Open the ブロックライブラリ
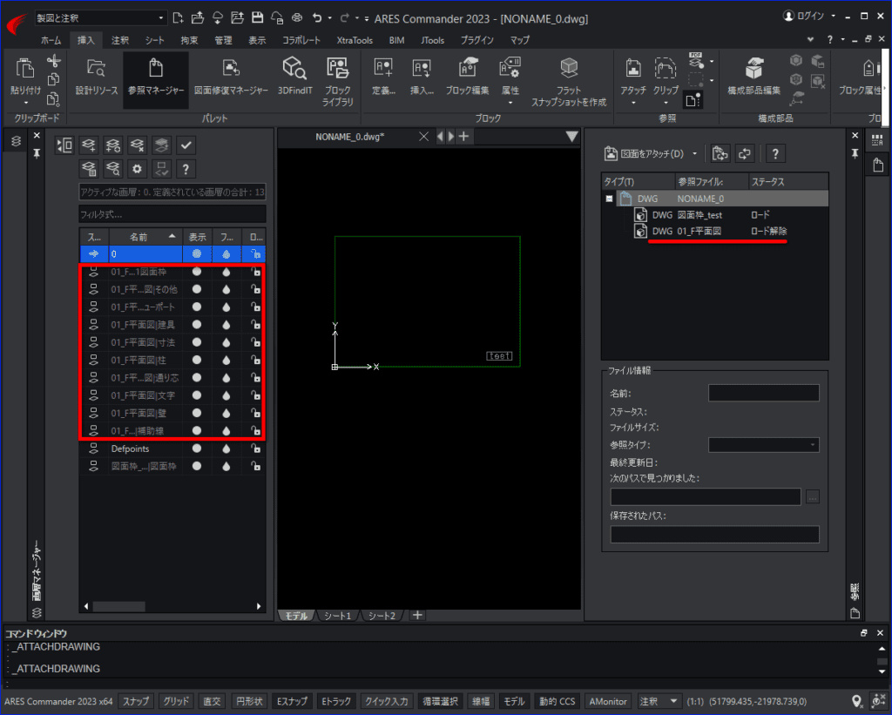The image size is (892, 715). 338,81
